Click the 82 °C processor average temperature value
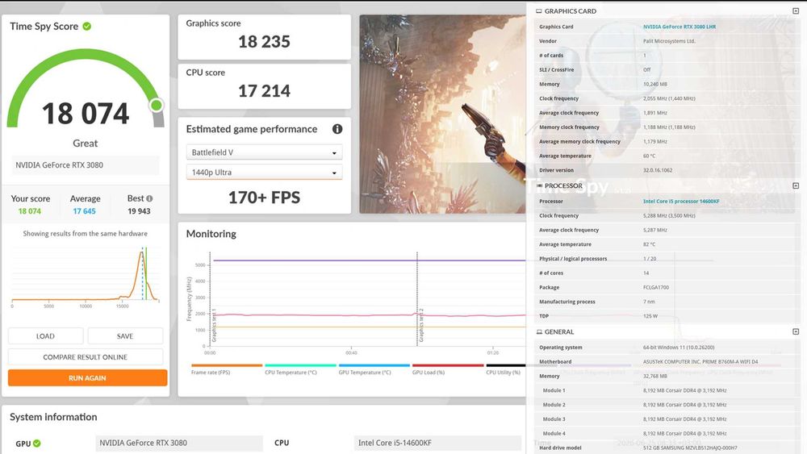This screenshot has width=807, height=454. [x=649, y=244]
